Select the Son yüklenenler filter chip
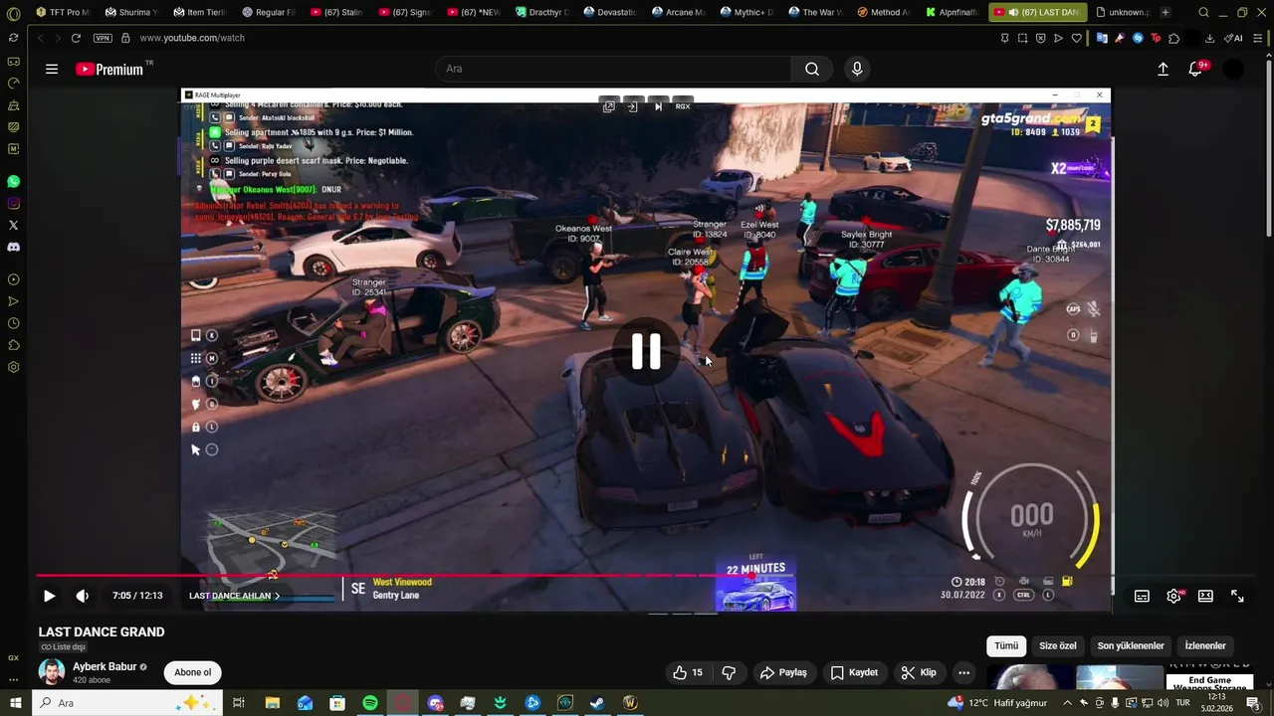The width and height of the screenshot is (1274, 716). click(x=1131, y=645)
